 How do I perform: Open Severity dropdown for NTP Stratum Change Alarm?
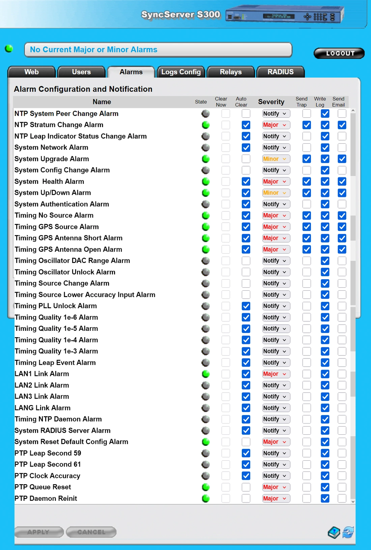[276, 125]
